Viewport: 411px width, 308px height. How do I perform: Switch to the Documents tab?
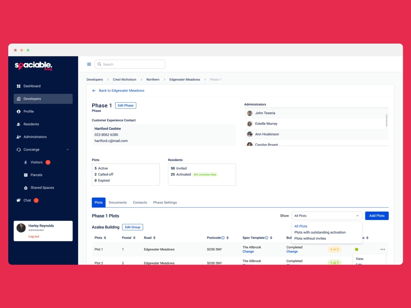[118, 202]
